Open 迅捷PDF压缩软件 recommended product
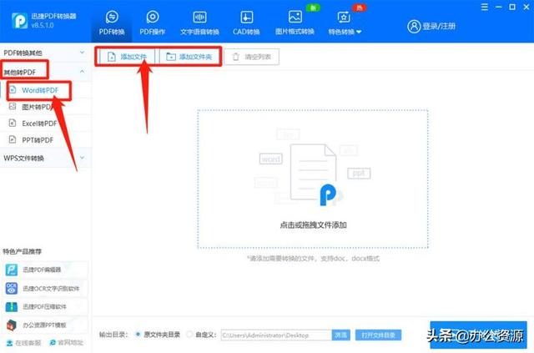The image size is (534, 353). pos(44,306)
